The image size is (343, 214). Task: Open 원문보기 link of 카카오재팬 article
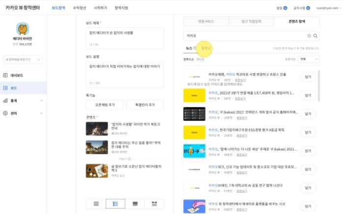(240, 80)
